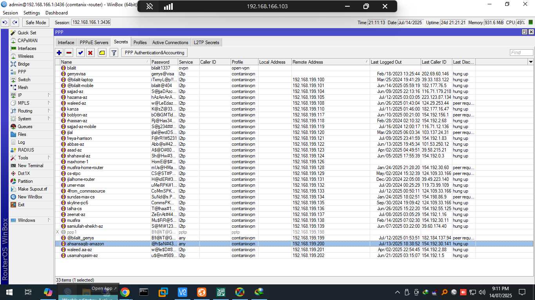
Task: Click the blue checkmark Enable icon
Action: (x=81, y=53)
